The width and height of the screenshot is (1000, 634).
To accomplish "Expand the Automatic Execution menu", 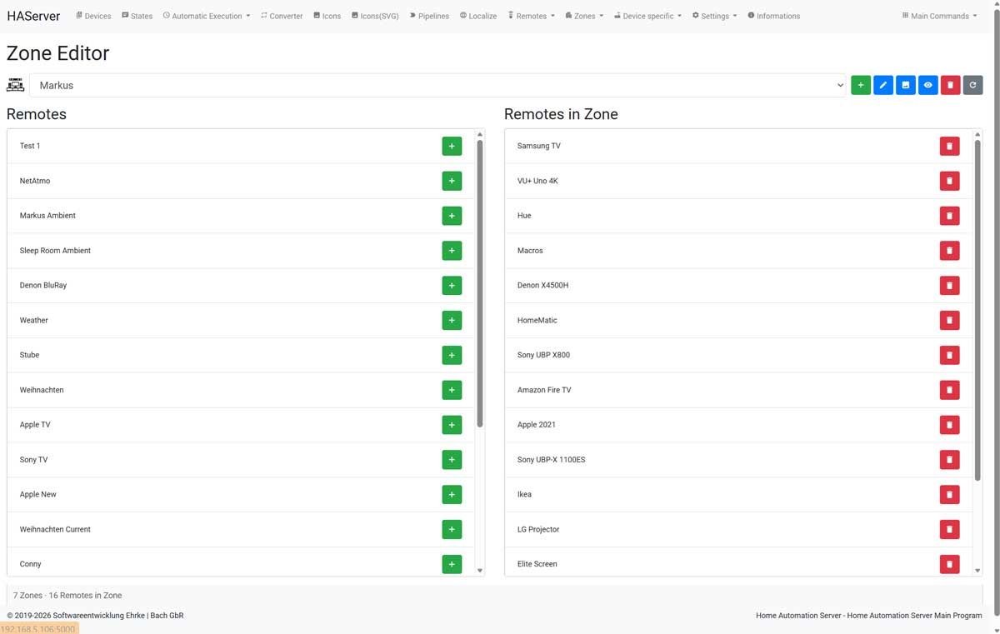I will 207,16.
